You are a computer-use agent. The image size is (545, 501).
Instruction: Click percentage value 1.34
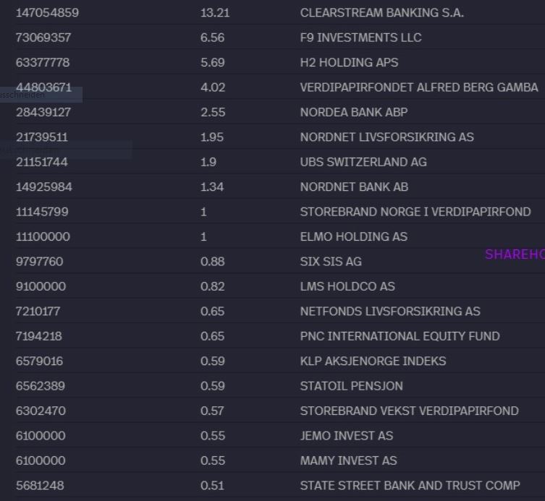pos(212,187)
